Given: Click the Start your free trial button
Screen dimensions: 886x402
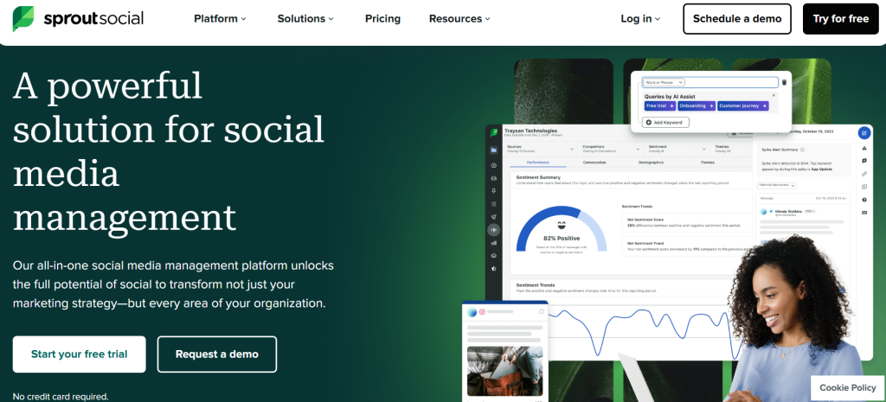Looking at the screenshot, I should (x=79, y=354).
